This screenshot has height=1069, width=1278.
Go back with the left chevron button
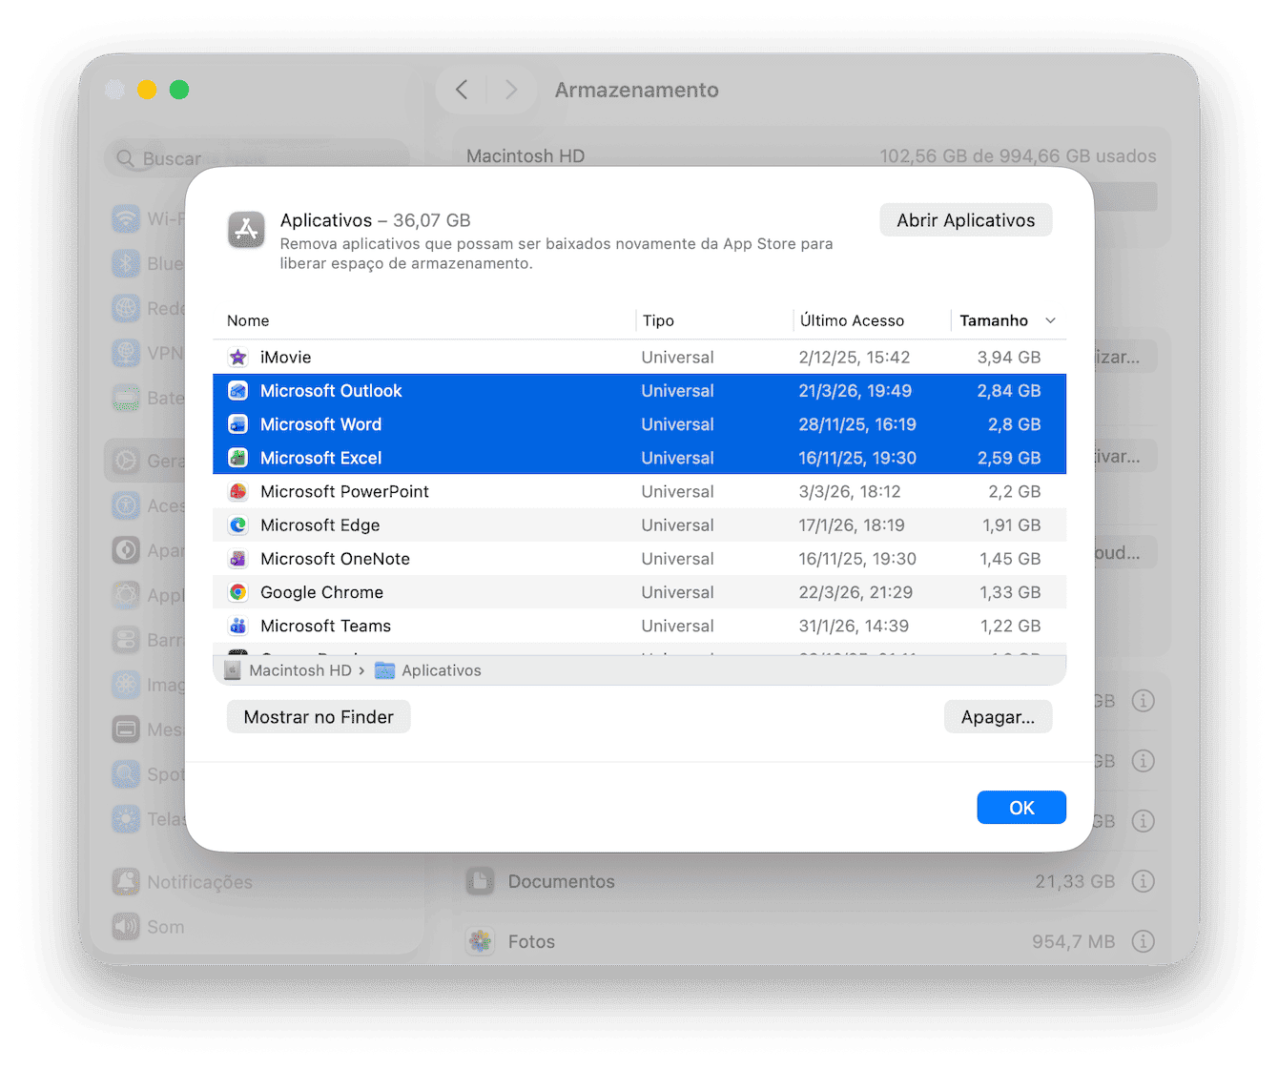[x=462, y=90]
